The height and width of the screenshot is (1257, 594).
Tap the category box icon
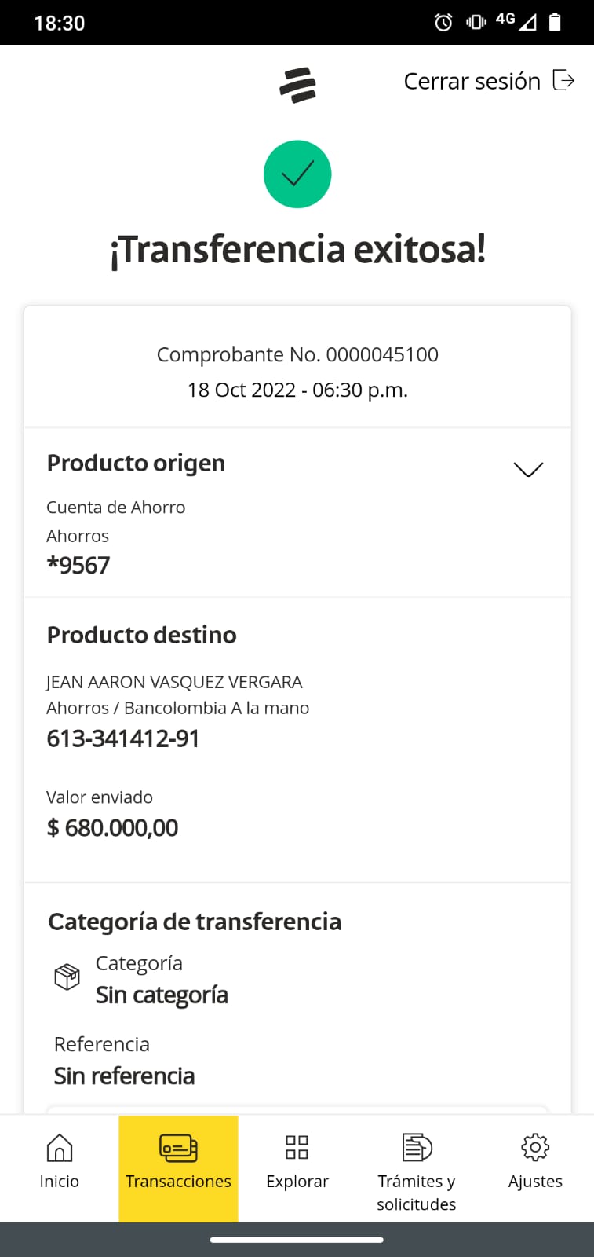point(67,977)
